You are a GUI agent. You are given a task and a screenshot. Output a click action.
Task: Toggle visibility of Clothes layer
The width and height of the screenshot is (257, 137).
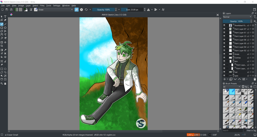pyautogui.click(x=224, y=58)
